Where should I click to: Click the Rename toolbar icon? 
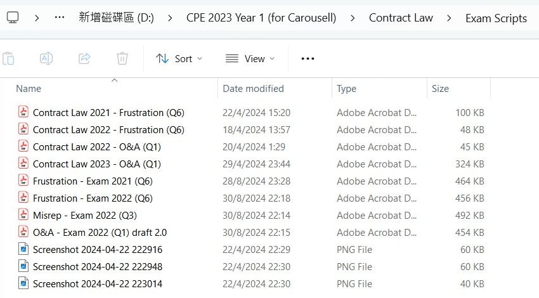tap(46, 58)
